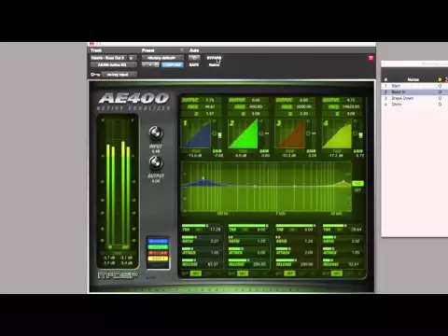This screenshot has width=448, height=336.
Task: Click band 1 filter shape circle icon
Action: pyautogui.click(x=215, y=133)
